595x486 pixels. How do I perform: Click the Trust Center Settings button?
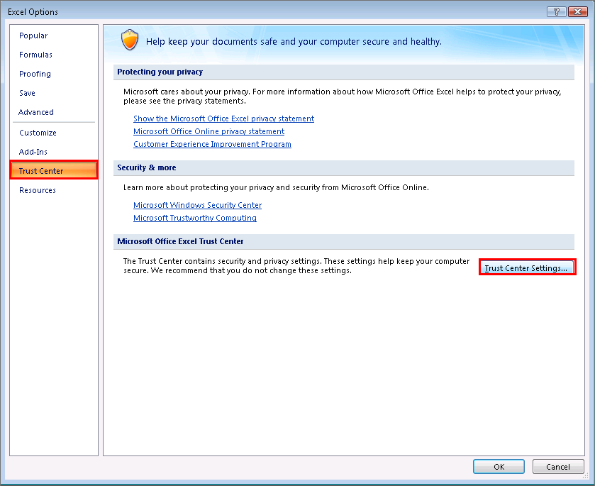tap(527, 267)
